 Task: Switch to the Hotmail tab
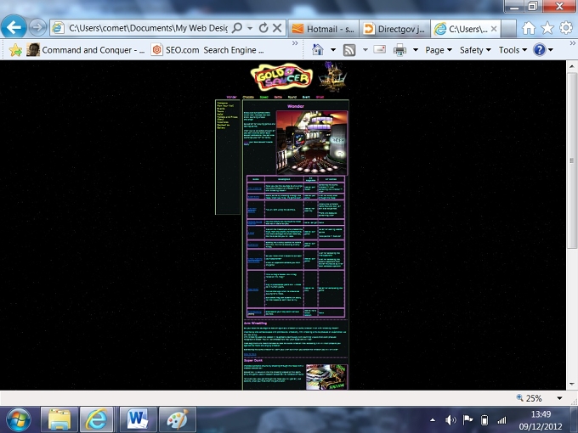pyautogui.click(x=323, y=29)
